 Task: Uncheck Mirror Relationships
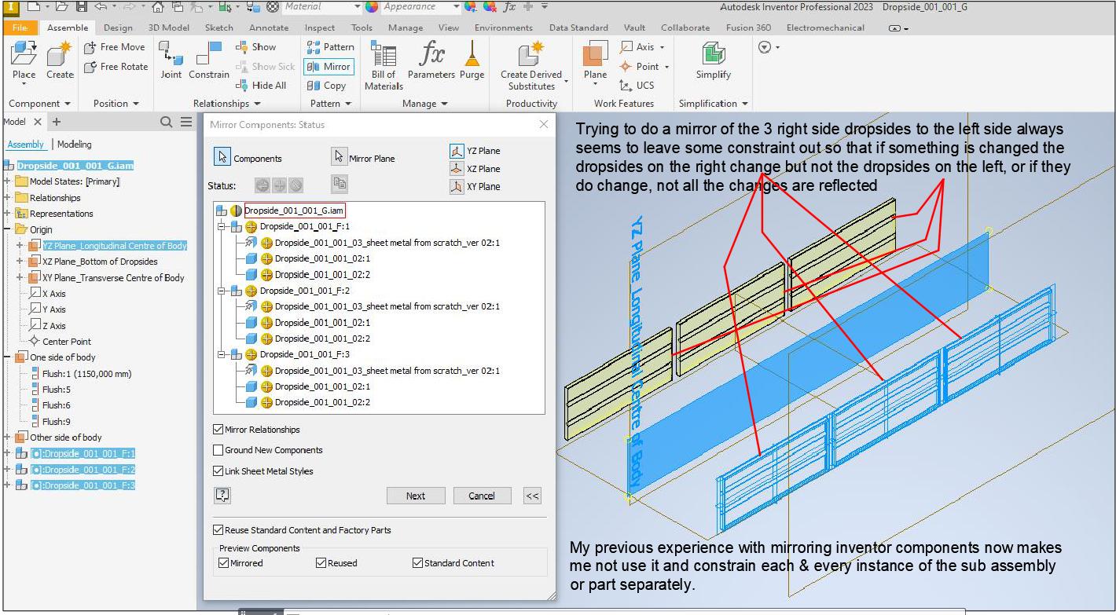pos(219,430)
